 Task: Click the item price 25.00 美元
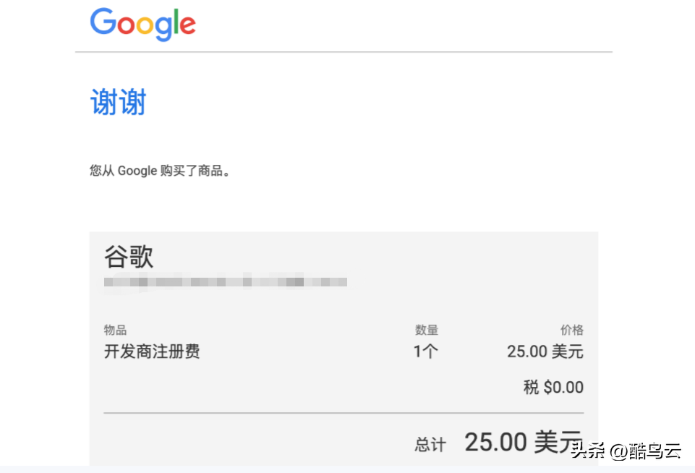(545, 352)
